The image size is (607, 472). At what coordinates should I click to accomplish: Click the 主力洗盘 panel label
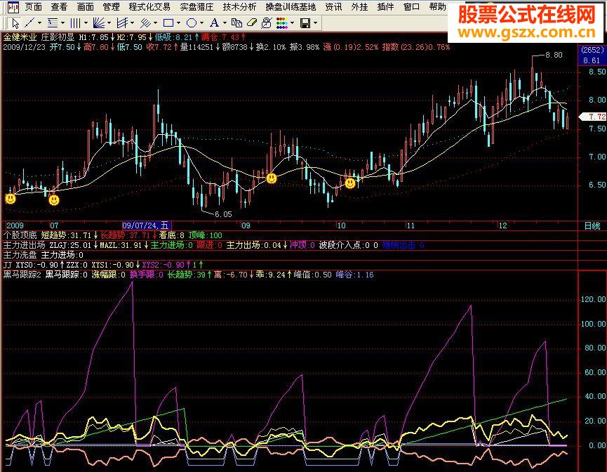click(18, 255)
